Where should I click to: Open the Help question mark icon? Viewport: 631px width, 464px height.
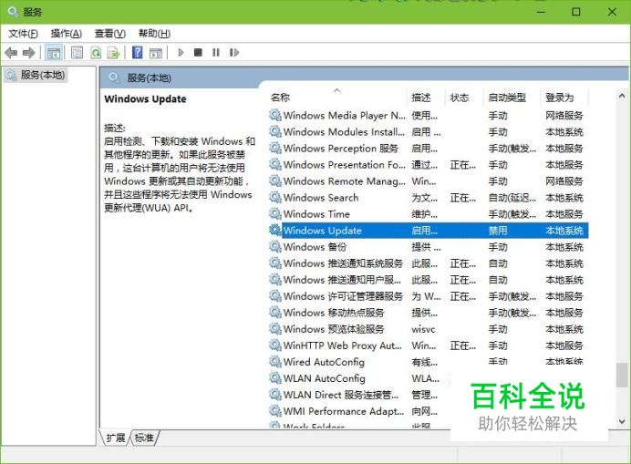[x=137, y=52]
